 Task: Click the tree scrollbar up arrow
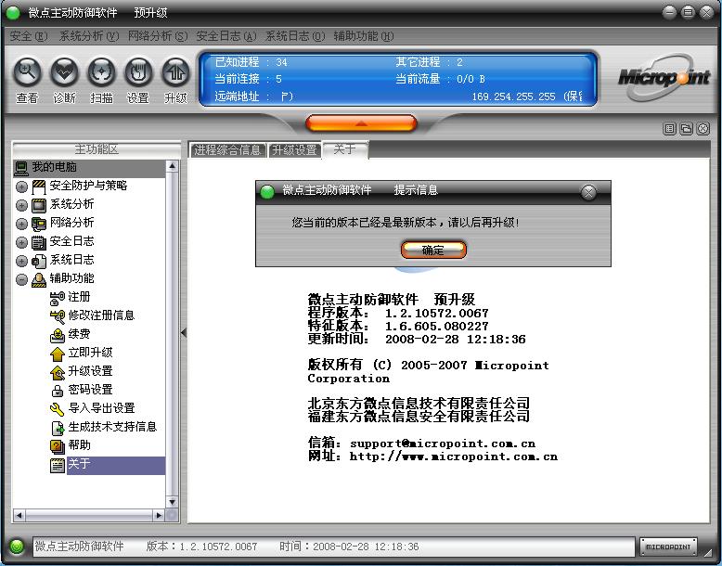coord(173,166)
